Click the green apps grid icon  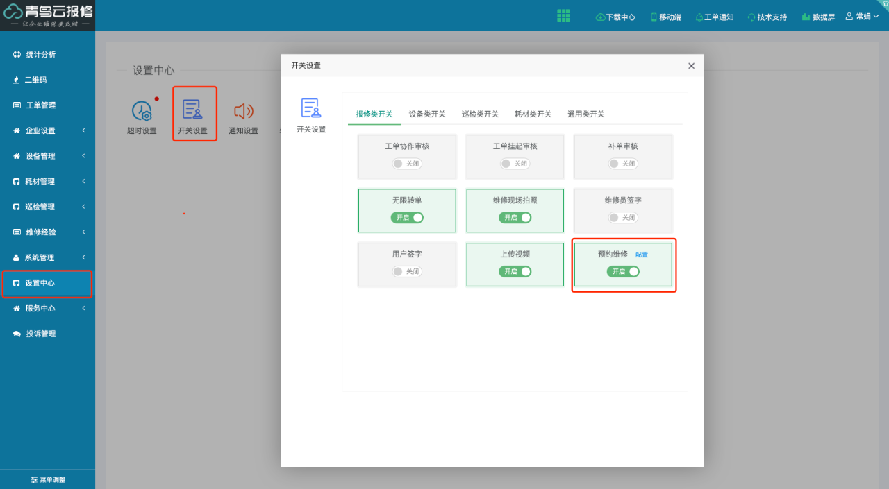pyautogui.click(x=563, y=15)
